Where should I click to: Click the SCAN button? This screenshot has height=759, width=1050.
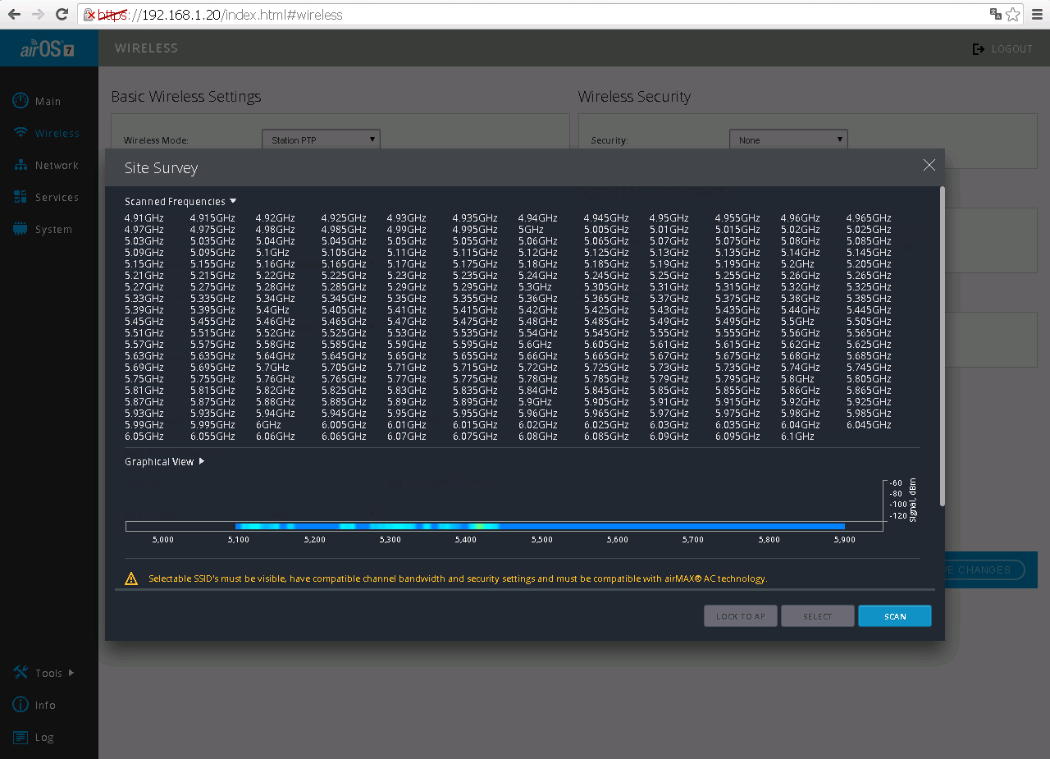(x=894, y=616)
